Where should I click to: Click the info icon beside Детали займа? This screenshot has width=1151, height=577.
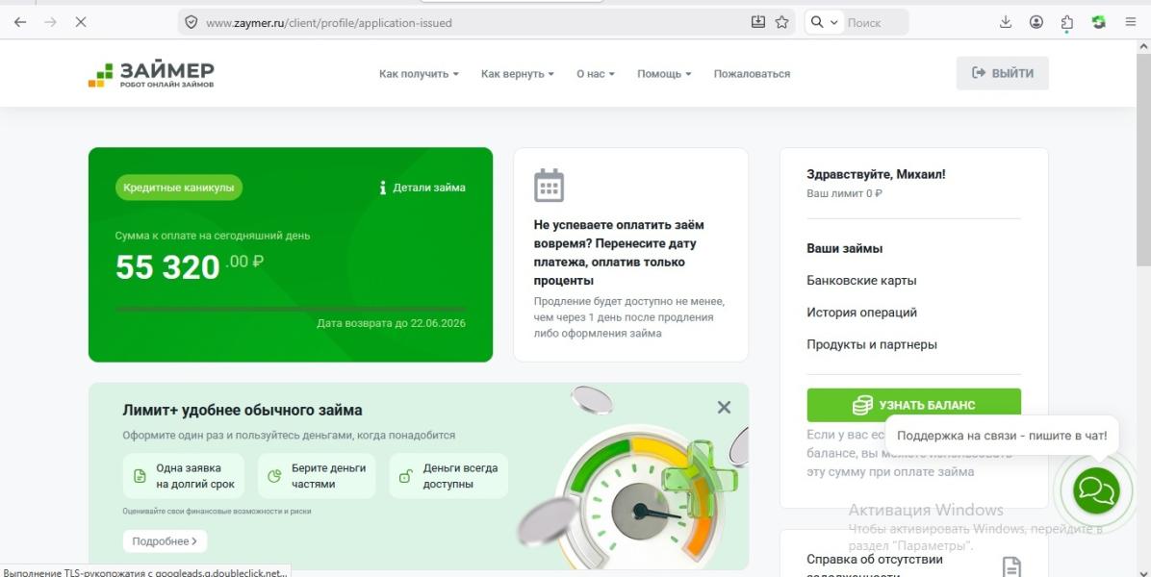(x=382, y=188)
